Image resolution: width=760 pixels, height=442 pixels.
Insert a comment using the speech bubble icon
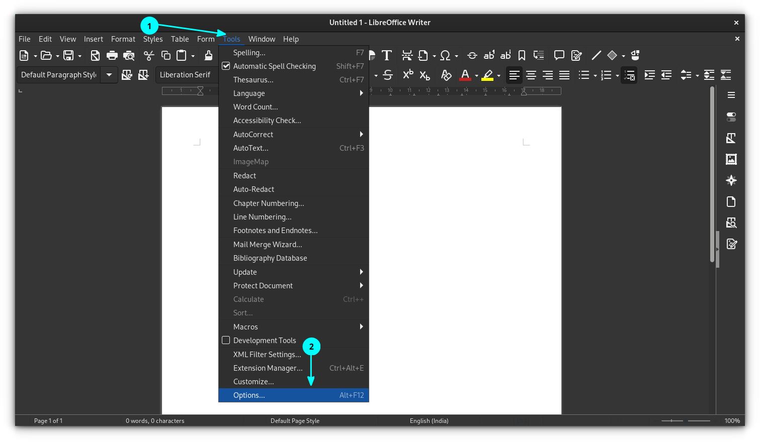[x=559, y=55]
